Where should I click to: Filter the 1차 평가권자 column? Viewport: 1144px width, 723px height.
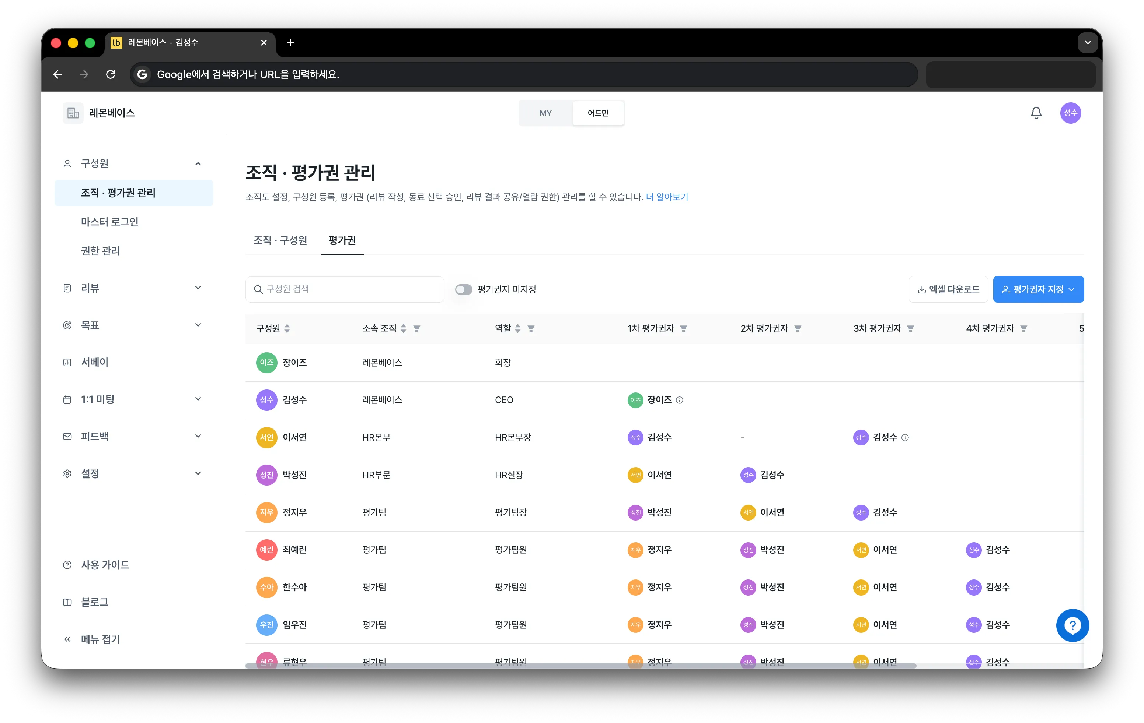coord(683,328)
